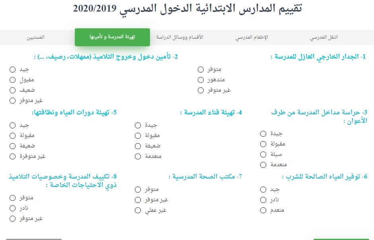This screenshot has width=374, height=240.
Task: Choose متوفر for question 7 مكتب الصحة المدرسية
Action: tap(138, 189)
